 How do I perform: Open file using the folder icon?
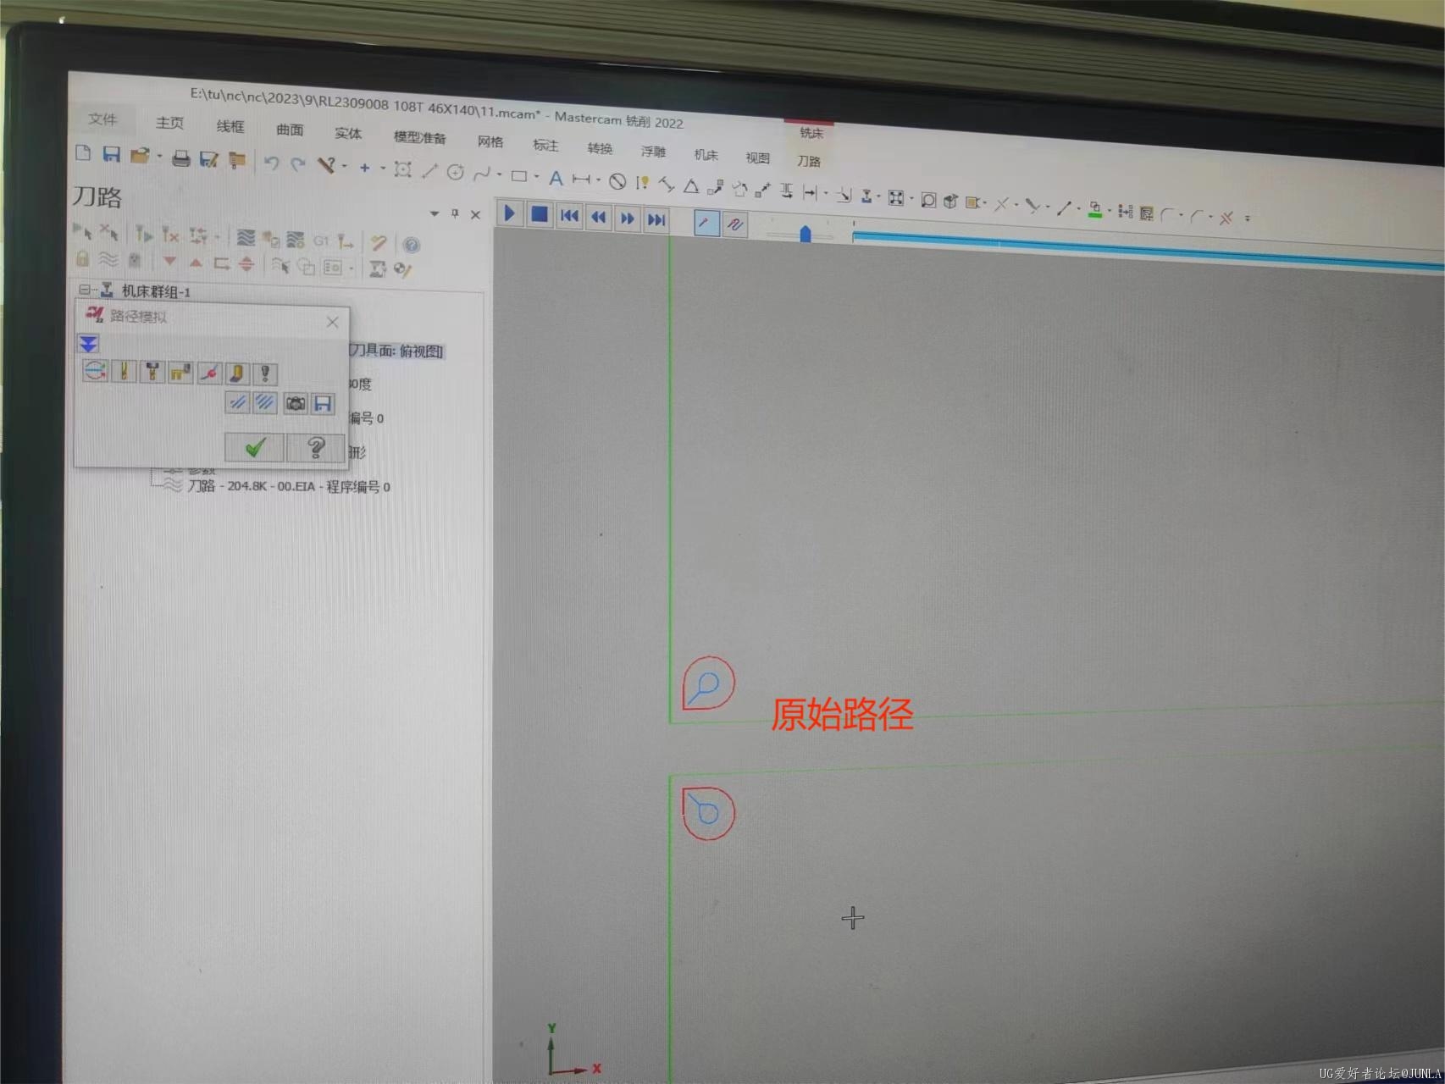tap(140, 156)
